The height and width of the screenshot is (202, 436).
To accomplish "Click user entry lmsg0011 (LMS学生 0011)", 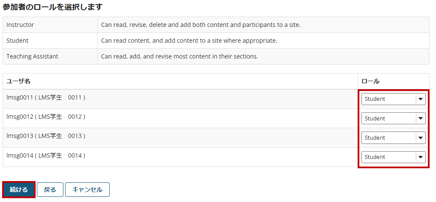I will [x=46, y=97].
